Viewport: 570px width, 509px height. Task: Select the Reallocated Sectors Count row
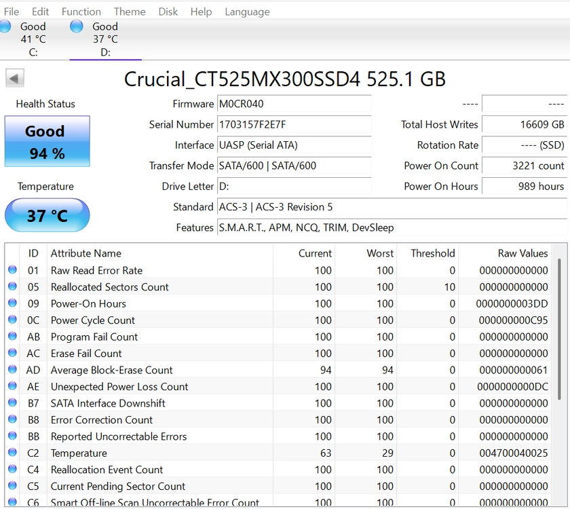pyautogui.click(x=278, y=287)
